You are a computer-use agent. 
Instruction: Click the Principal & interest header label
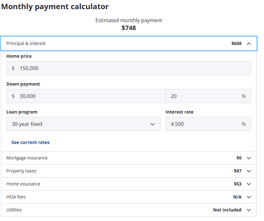[x=26, y=43]
